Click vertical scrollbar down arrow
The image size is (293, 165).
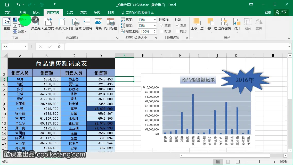[290, 150]
